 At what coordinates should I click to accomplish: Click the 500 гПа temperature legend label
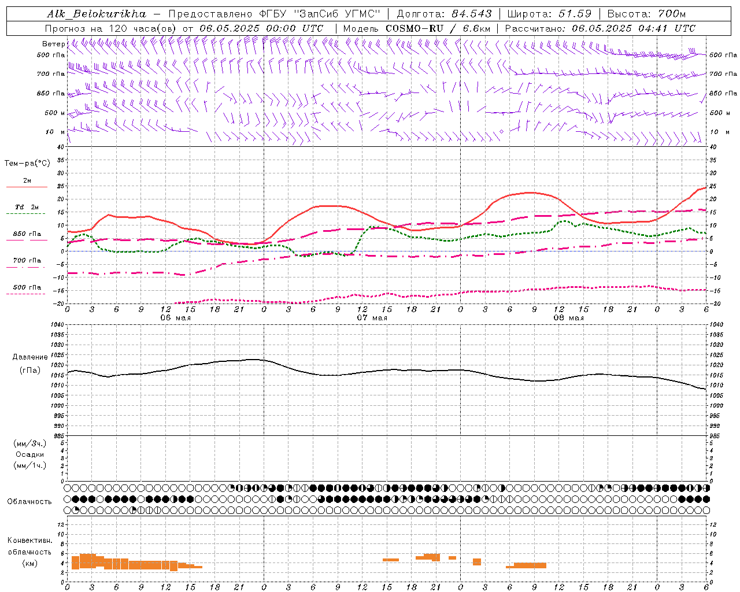click(27, 287)
